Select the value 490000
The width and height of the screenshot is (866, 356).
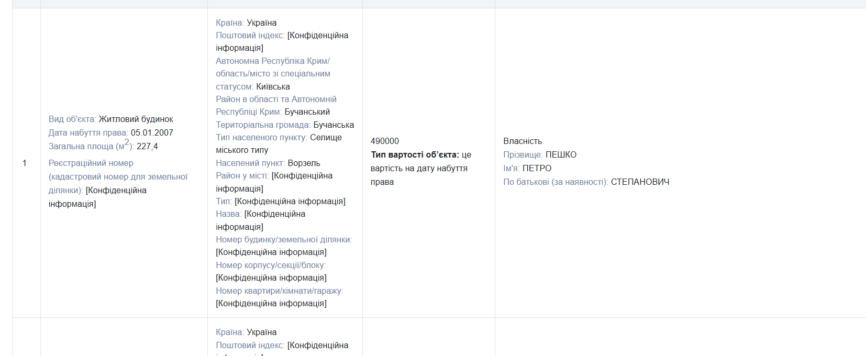[x=385, y=141]
